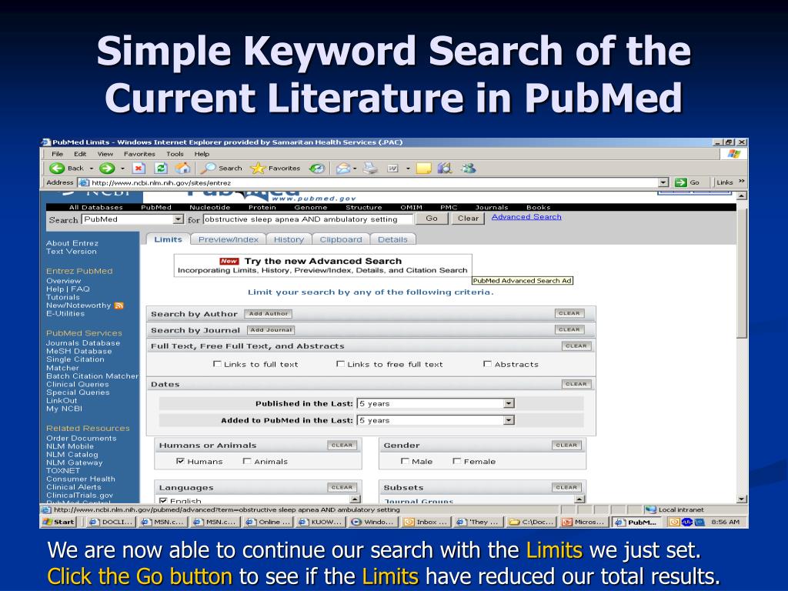
Task: Open the File menu
Action: click(57, 154)
